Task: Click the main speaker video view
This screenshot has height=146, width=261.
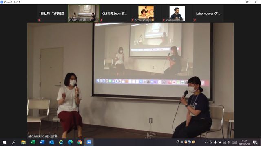Action: pyautogui.click(x=130, y=80)
